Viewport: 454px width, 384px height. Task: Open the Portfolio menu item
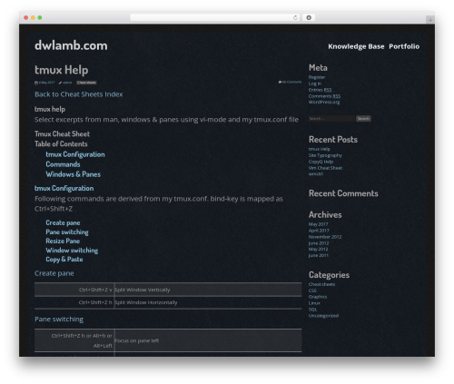coord(404,46)
